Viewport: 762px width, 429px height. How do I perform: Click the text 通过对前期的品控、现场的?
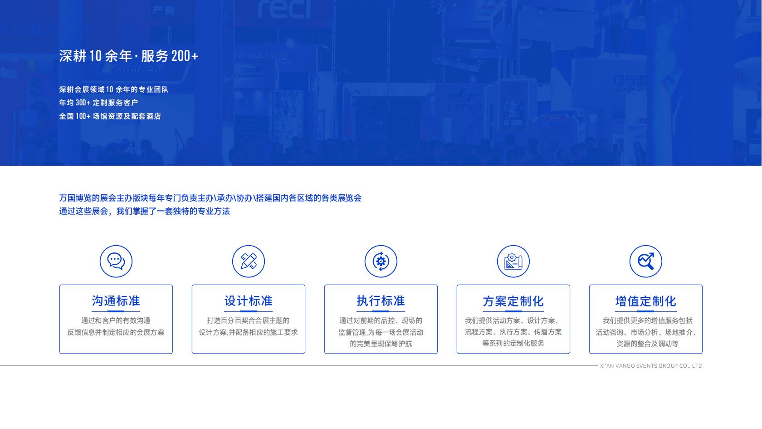pos(381,321)
